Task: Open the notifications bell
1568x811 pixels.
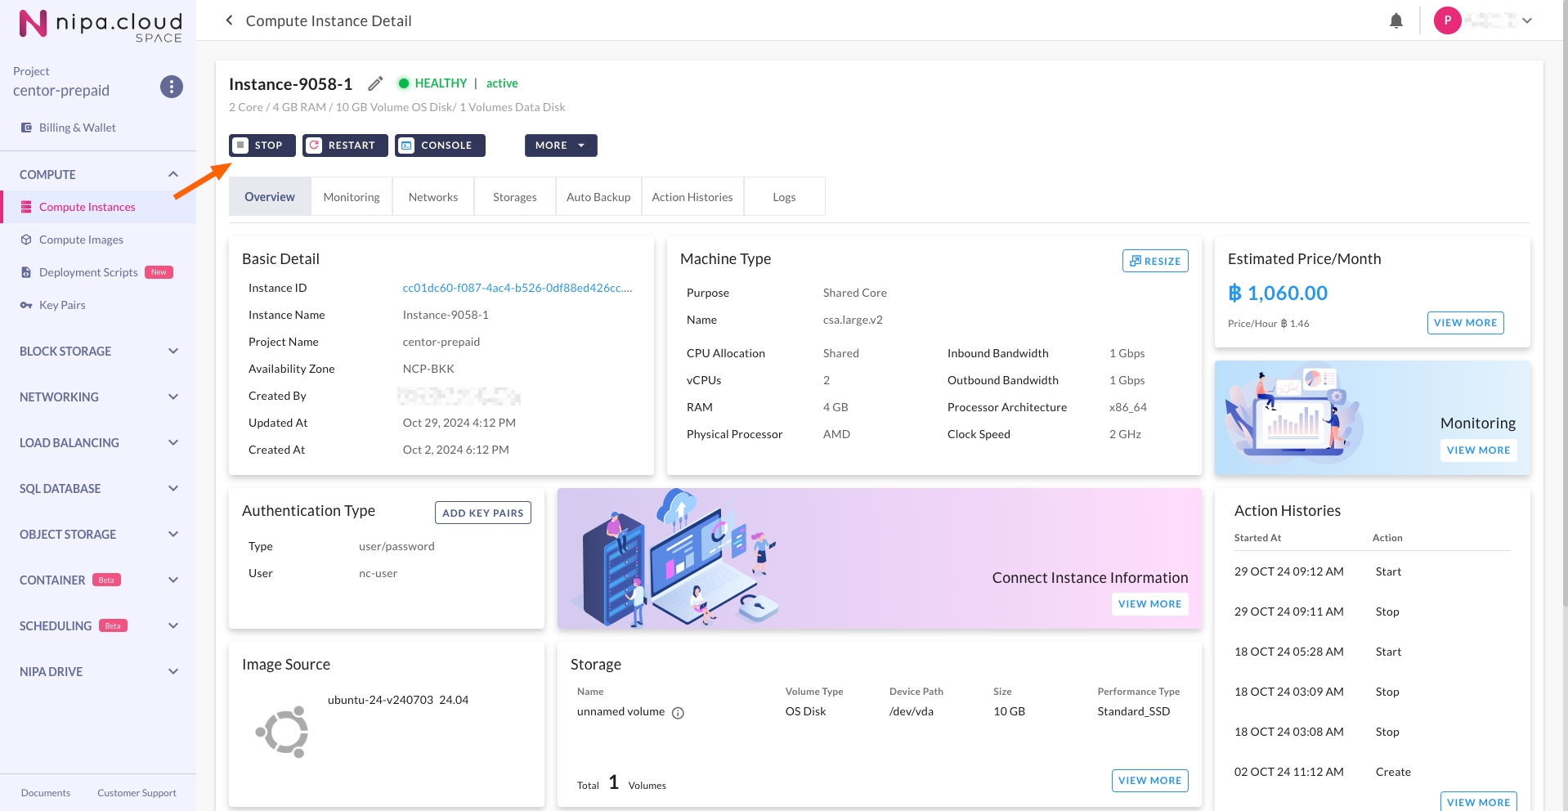Action: pos(1396,21)
